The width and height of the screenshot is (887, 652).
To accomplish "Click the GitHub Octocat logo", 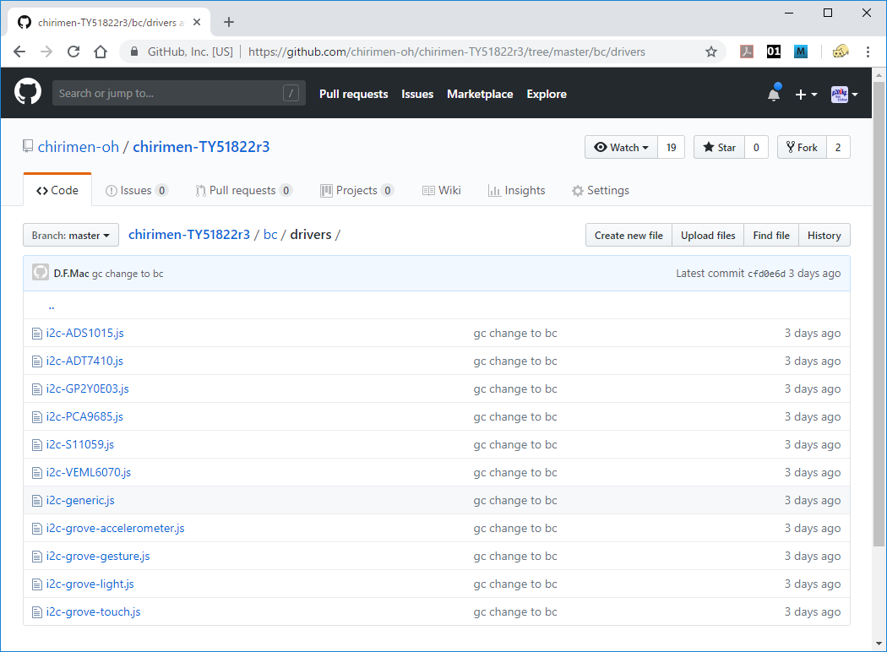I will [x=28, y=93].
